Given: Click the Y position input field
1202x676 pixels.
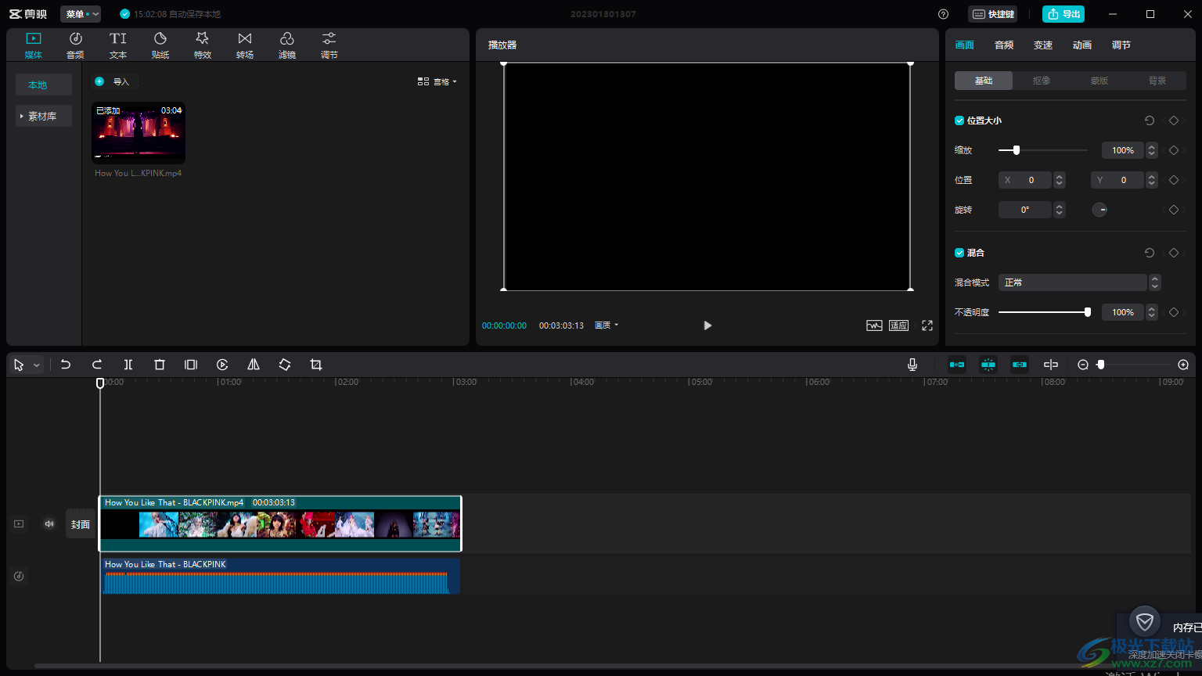Looking at the screenshot, I should (x=1118, y=180).
